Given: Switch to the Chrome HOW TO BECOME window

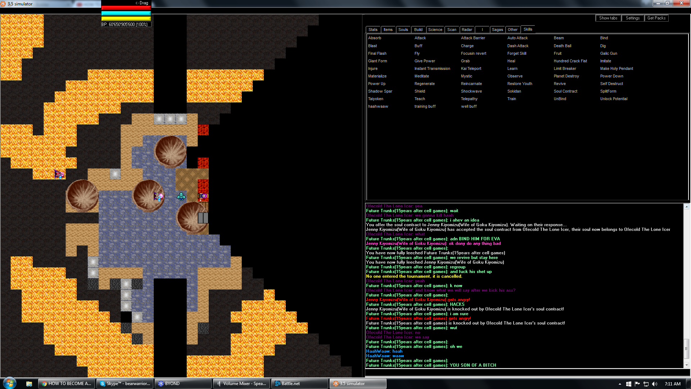Looking at the screenshot, I should click(x=67, y=384).
